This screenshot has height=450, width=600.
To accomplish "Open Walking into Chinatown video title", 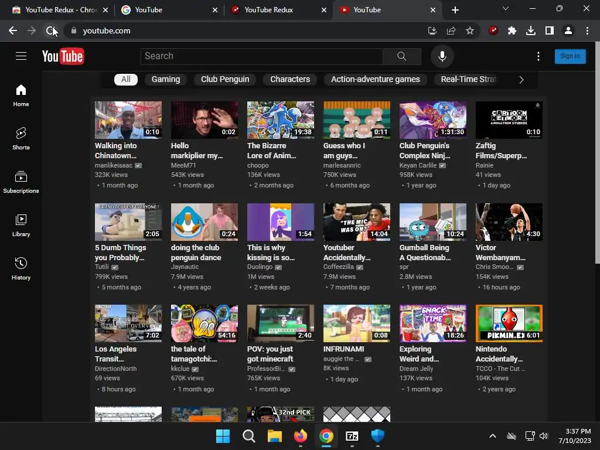I will point(115,151).
